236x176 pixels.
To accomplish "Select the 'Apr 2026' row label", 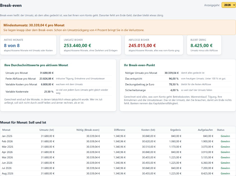I will point(7,152).
